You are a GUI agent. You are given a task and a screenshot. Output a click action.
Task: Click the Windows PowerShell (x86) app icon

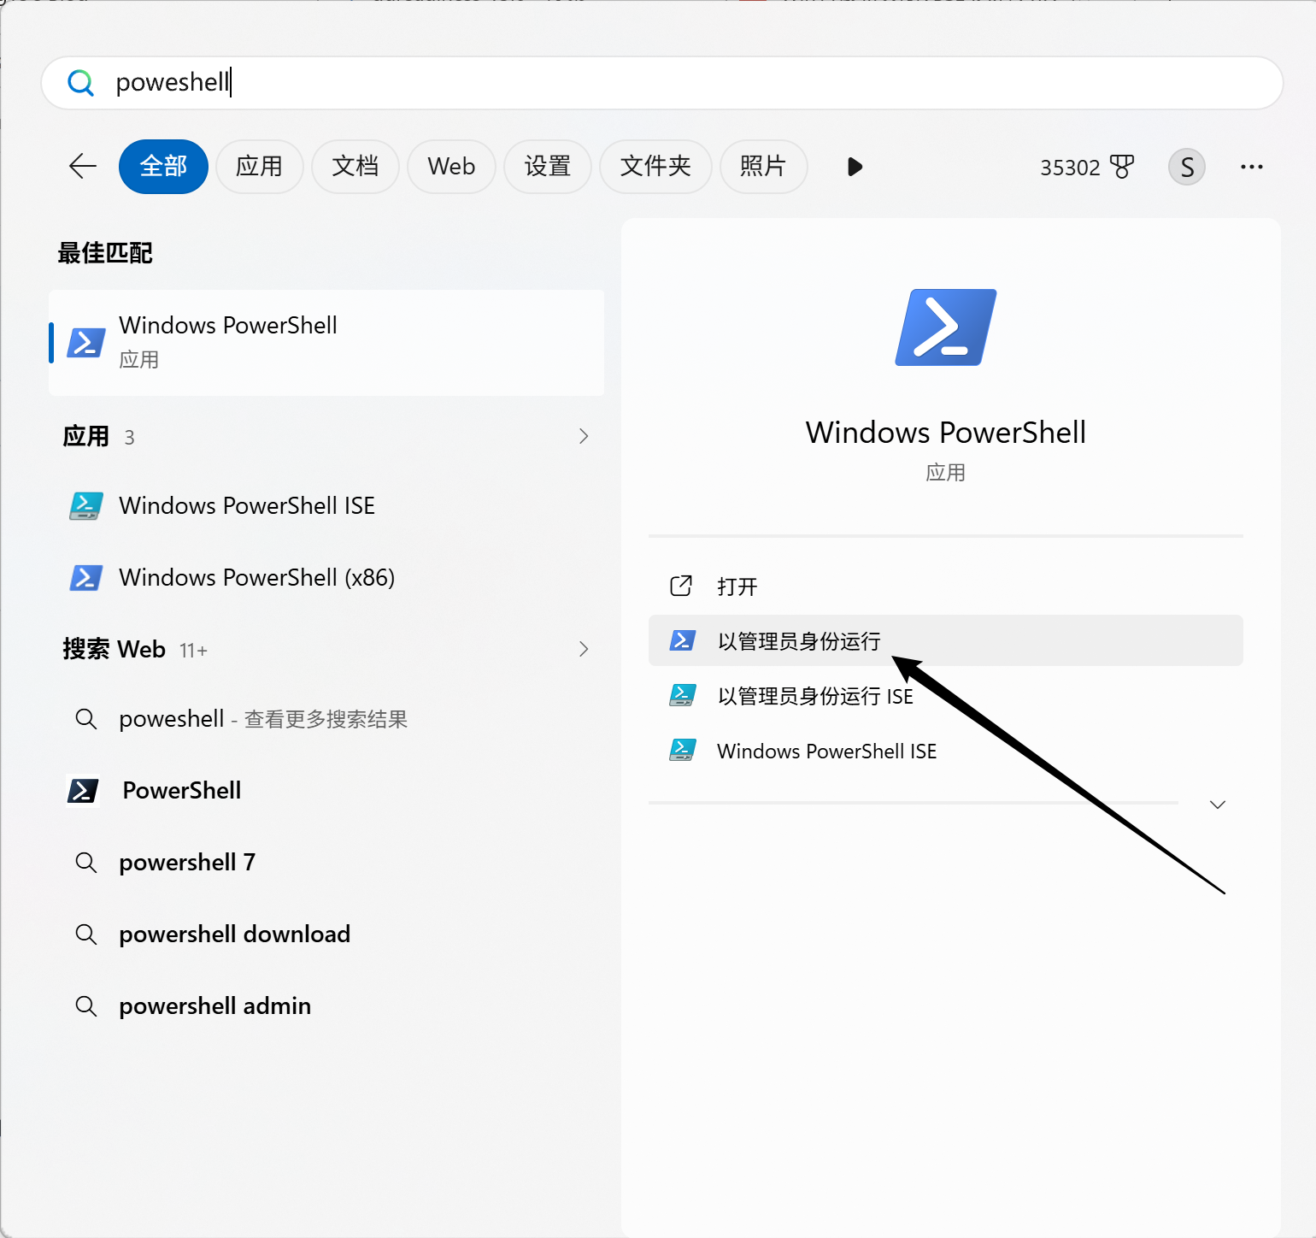[x=86, y=578]
